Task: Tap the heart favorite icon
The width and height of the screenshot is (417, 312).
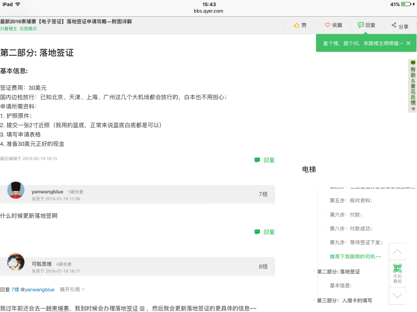Action: click(327, 25)
